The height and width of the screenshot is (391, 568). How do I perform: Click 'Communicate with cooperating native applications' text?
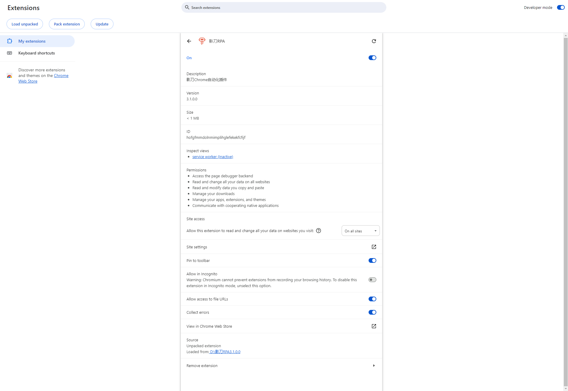click(235, 205)
